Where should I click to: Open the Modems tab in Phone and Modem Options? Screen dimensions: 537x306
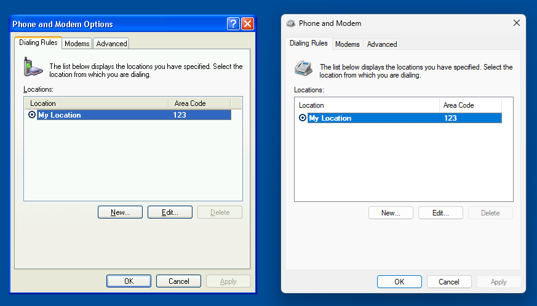coord(77,44)
